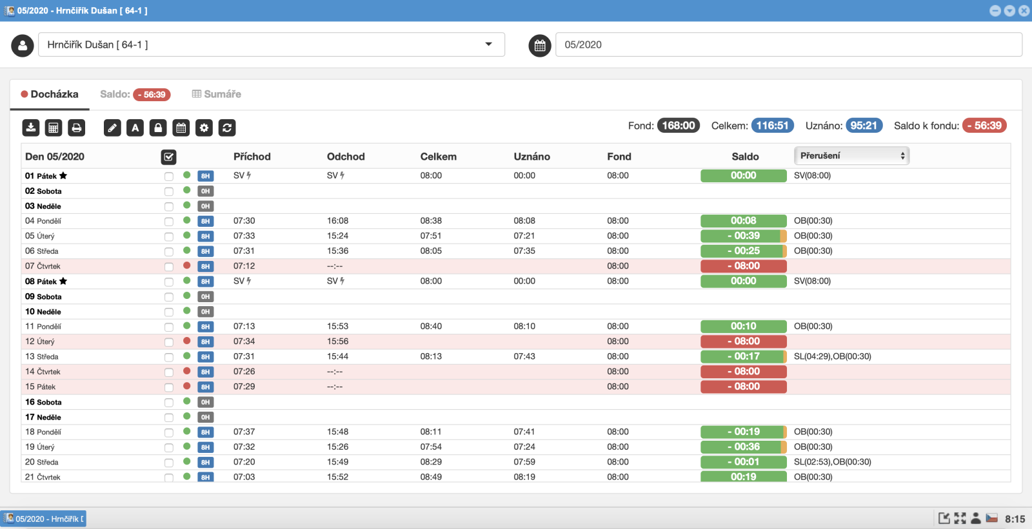Open the Czech flag language selector

pos(992,518)
